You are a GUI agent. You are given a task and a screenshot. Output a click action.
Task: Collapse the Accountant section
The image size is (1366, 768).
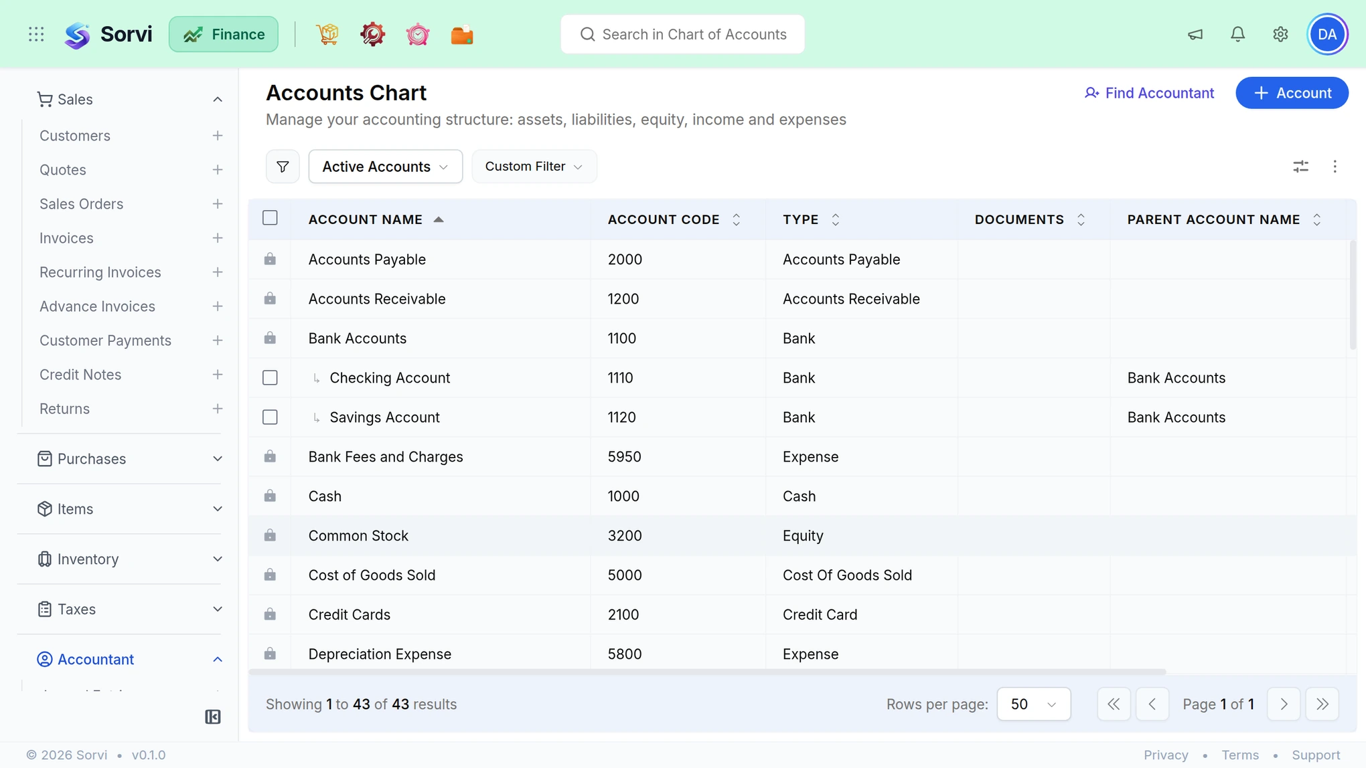point(217,660)
